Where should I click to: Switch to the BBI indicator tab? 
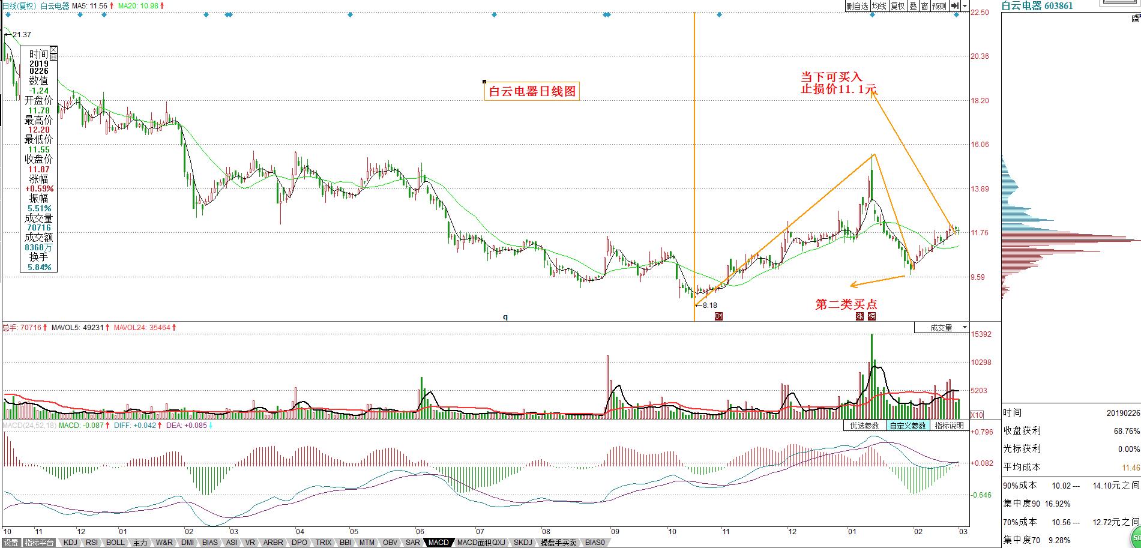345,543
